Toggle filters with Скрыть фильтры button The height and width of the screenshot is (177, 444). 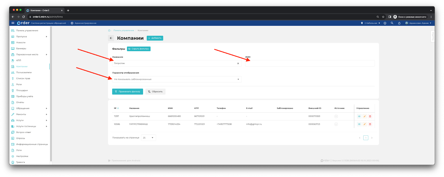[139, 49]
